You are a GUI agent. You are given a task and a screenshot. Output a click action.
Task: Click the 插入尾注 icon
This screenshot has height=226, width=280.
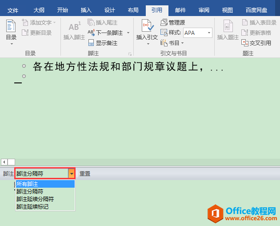click(x=91, y=23)
